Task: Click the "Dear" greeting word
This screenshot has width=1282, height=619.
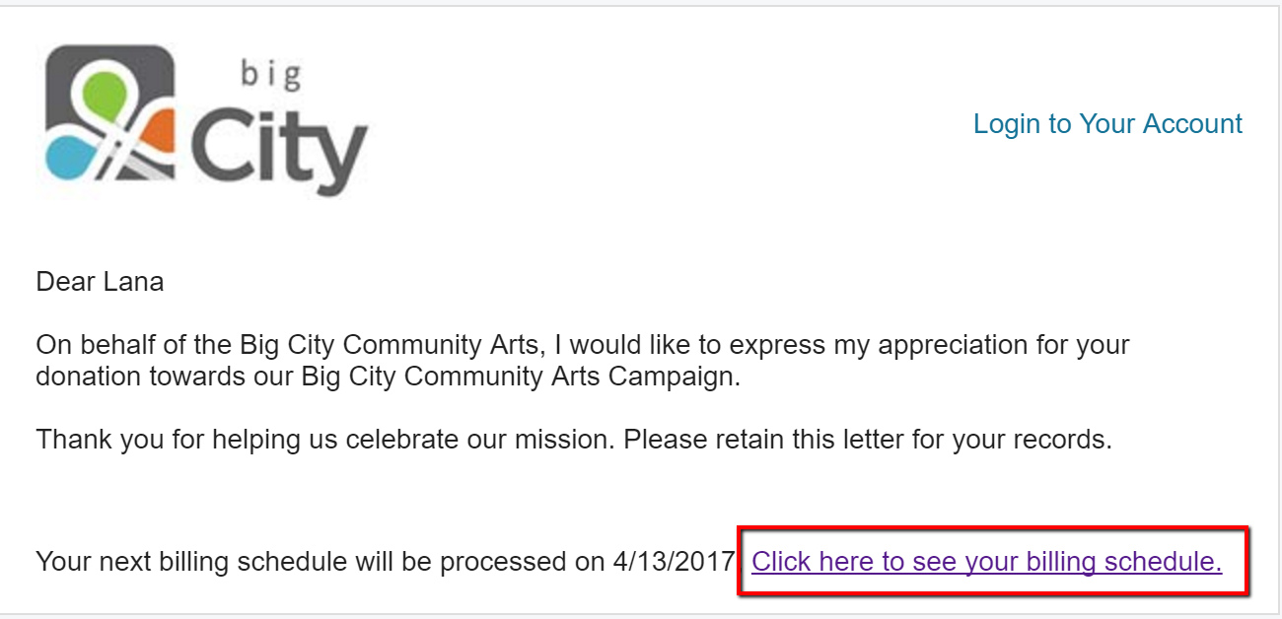Action: pos(65,283)
